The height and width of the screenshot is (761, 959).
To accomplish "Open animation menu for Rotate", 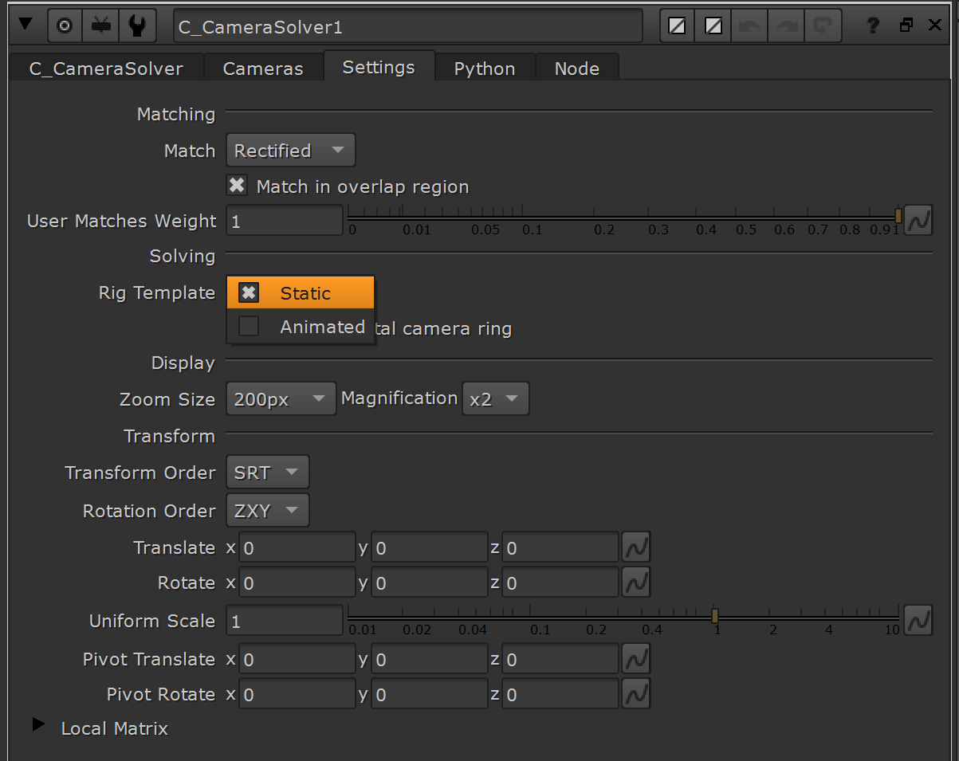I will (636, 583).
